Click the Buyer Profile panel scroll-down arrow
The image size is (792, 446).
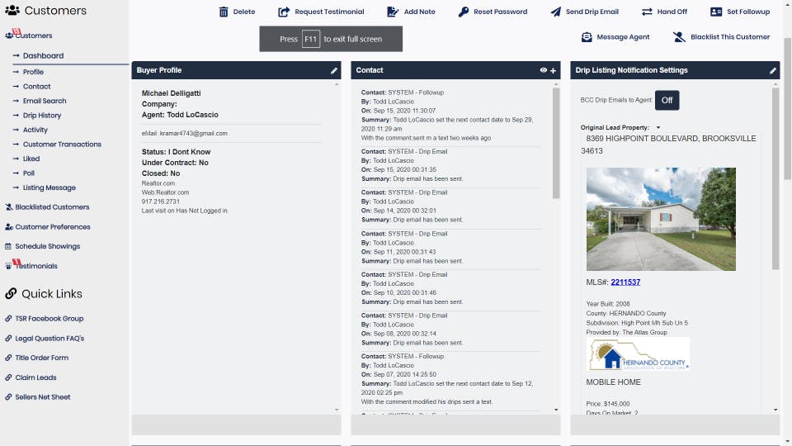coord(337,410)
